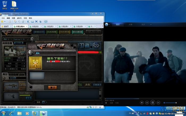Open the snapshot manager toolbar icon

pyautogui.click(x=23, y=22)
